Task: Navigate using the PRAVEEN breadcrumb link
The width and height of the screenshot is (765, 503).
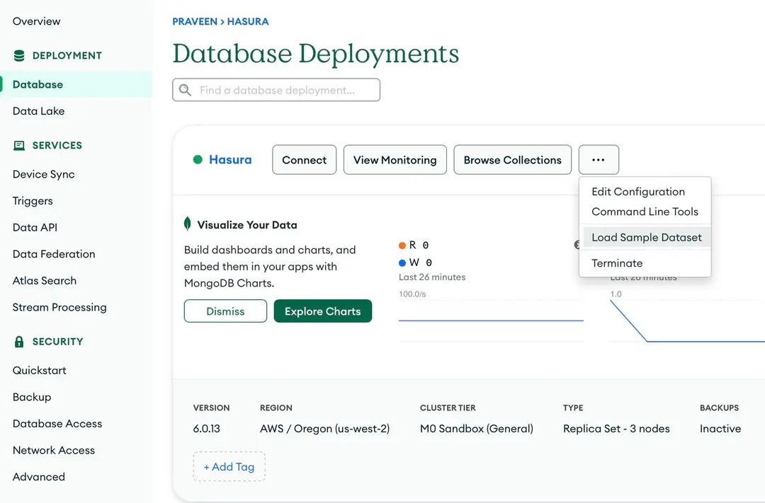Action: pos(195,21)
